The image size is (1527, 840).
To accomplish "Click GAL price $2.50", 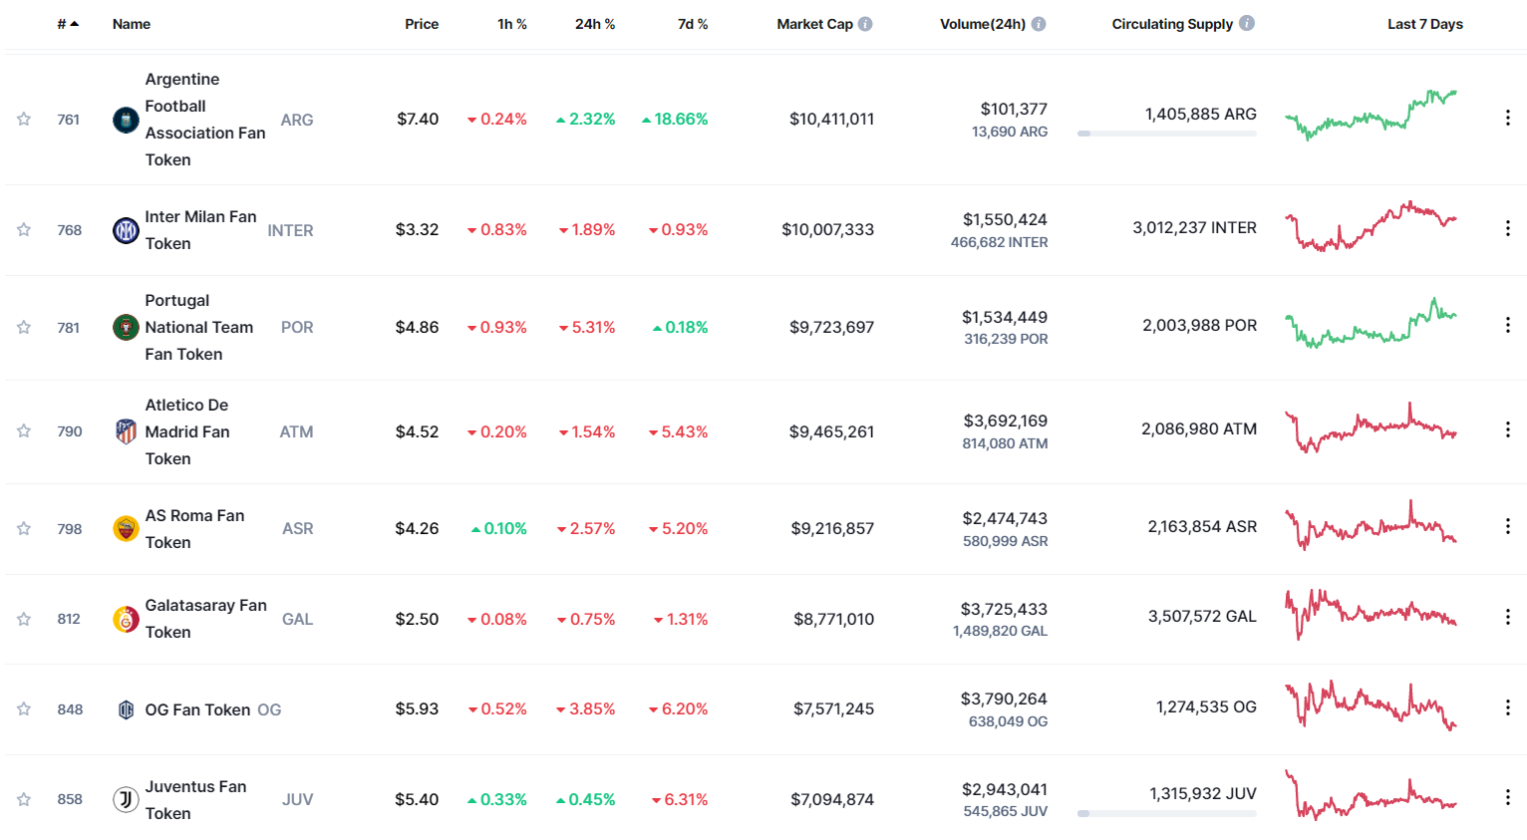I will point(417,620).
